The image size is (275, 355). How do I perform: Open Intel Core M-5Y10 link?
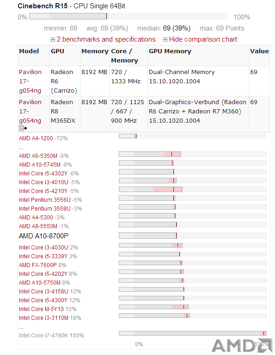click(41, 309)
